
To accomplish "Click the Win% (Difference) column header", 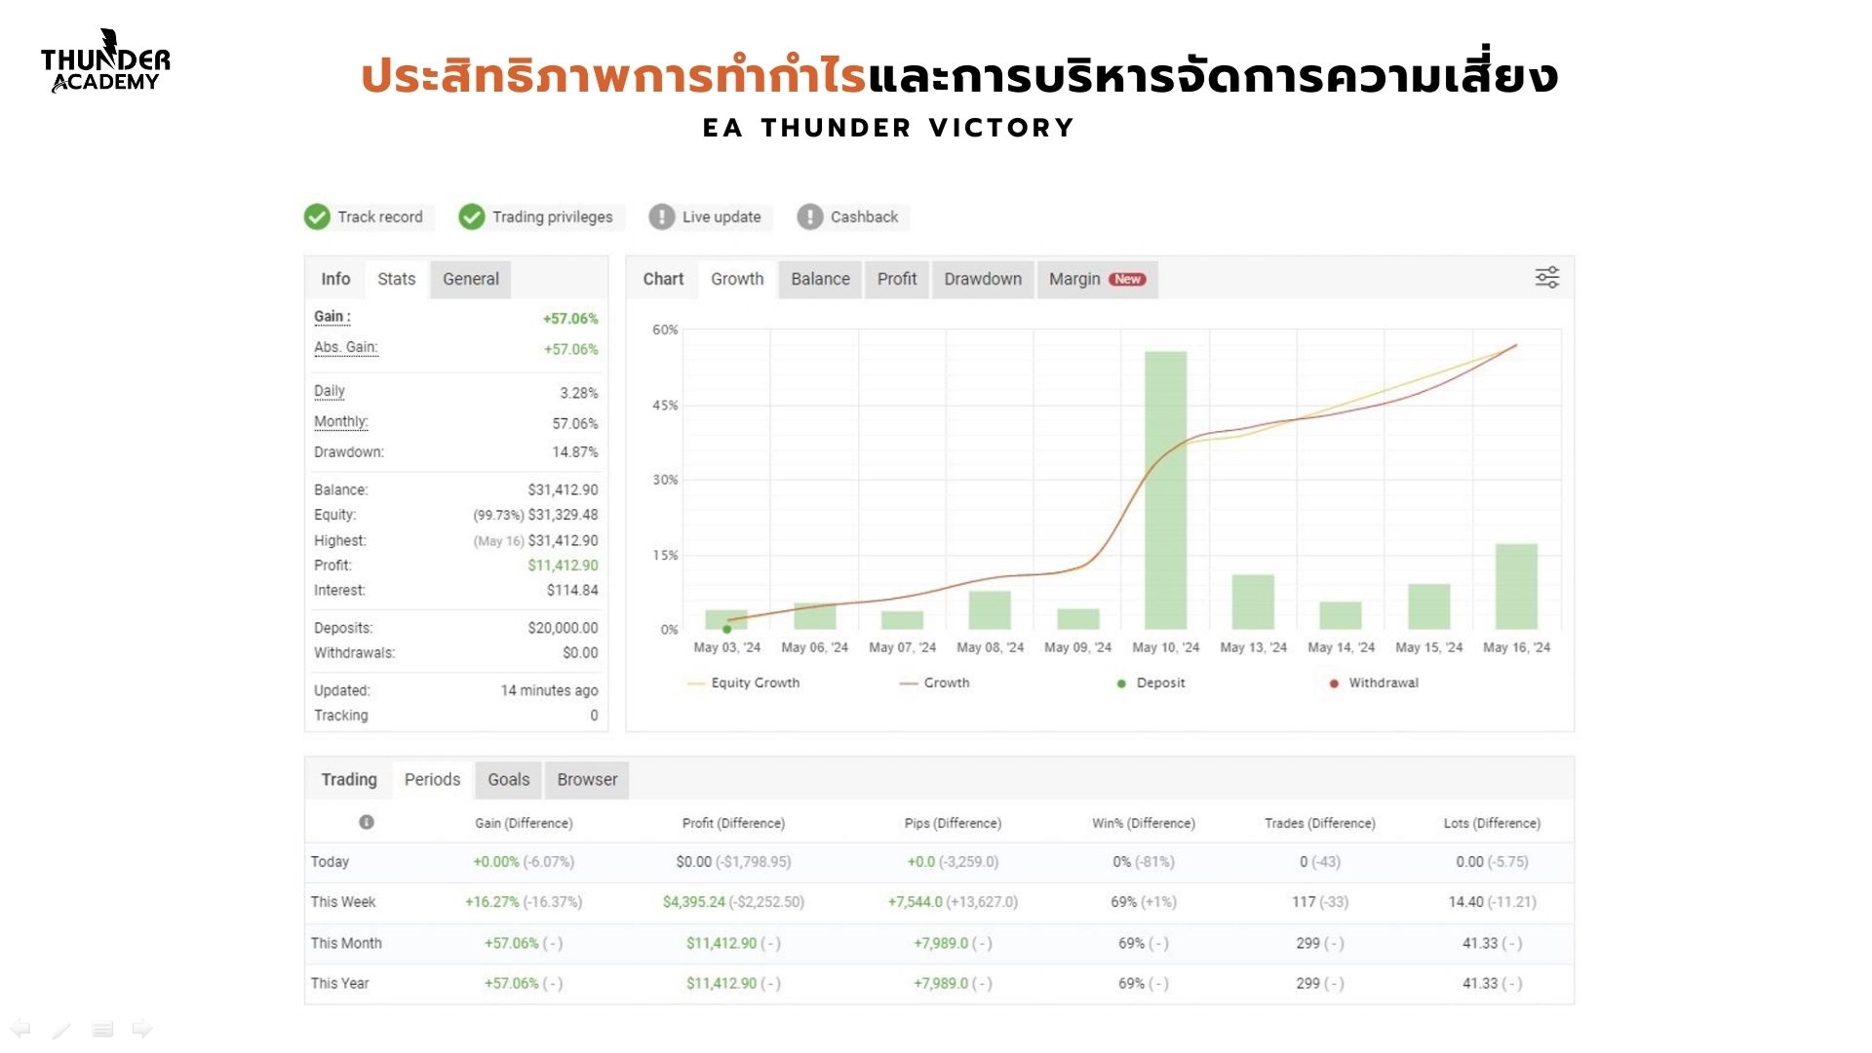I will 1144,823.
